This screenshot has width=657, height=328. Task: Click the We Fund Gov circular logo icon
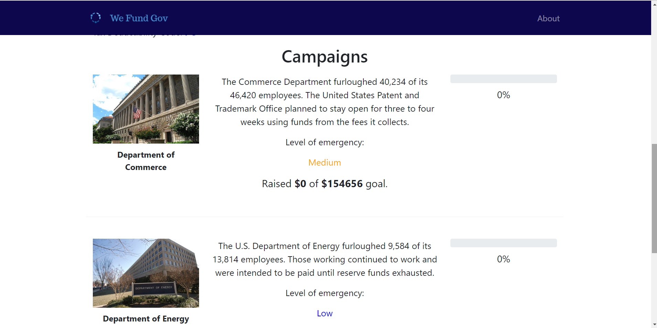coord(95,18)
